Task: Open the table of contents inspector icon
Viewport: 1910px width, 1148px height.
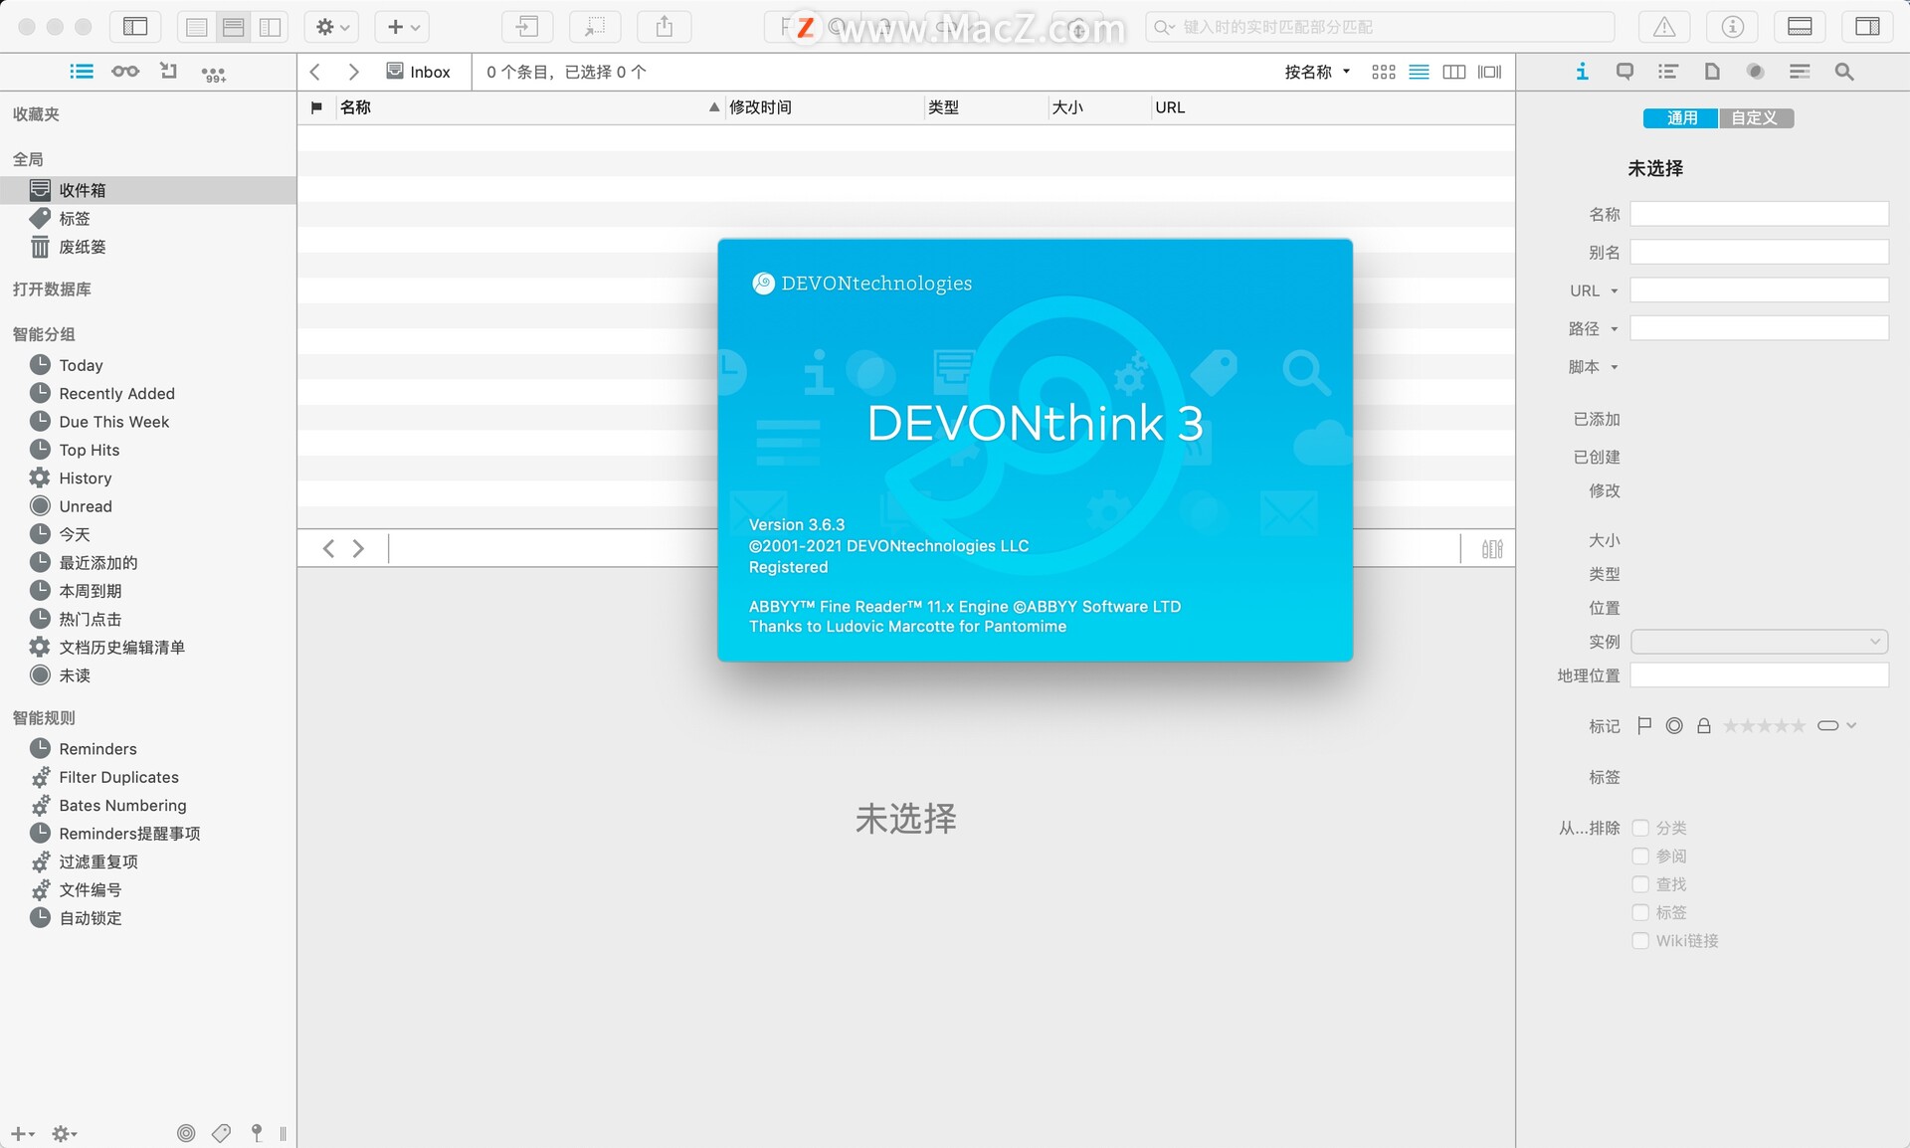Action: pos(1668,72)
